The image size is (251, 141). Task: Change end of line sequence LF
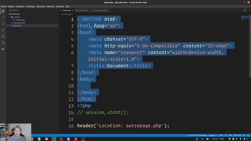pyautogui.click(x=226, y=136)
